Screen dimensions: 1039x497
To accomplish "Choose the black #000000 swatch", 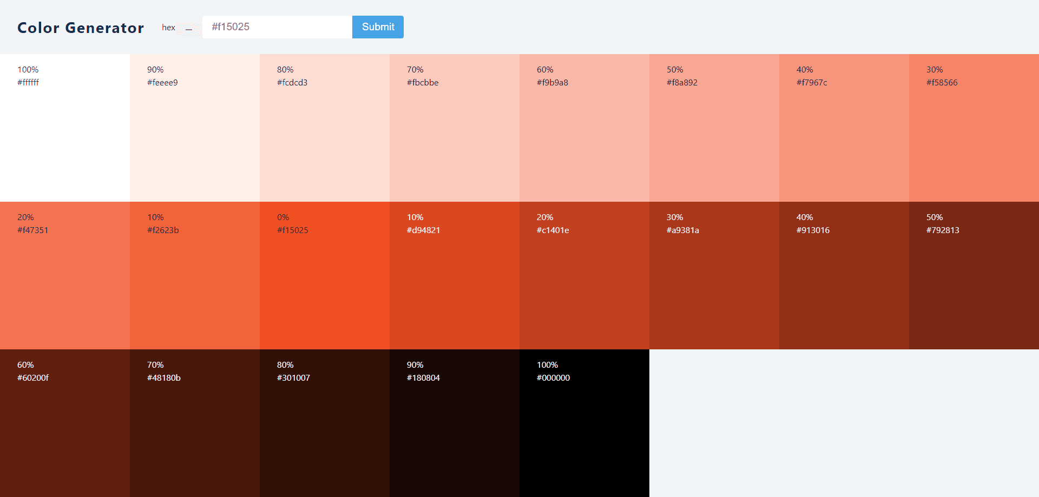I will [584, 423].
